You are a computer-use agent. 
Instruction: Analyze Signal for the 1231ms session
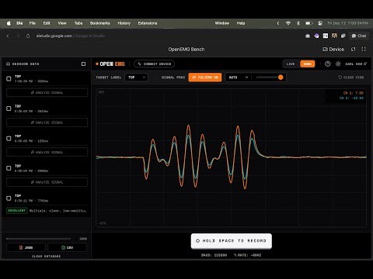(x=47, y=152)
